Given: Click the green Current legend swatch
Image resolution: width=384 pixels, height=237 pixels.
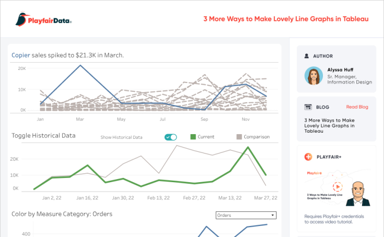Looking at the screenshot, I should point(193,137).
